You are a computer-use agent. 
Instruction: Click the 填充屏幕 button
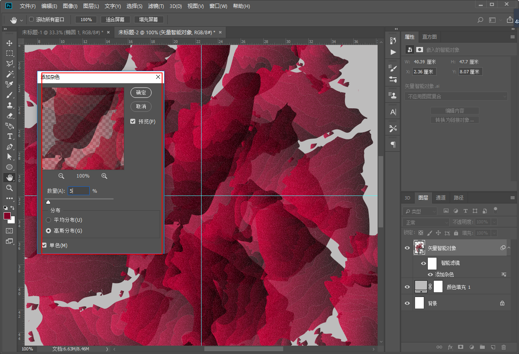pyautogui.click(x=149, y=20)
